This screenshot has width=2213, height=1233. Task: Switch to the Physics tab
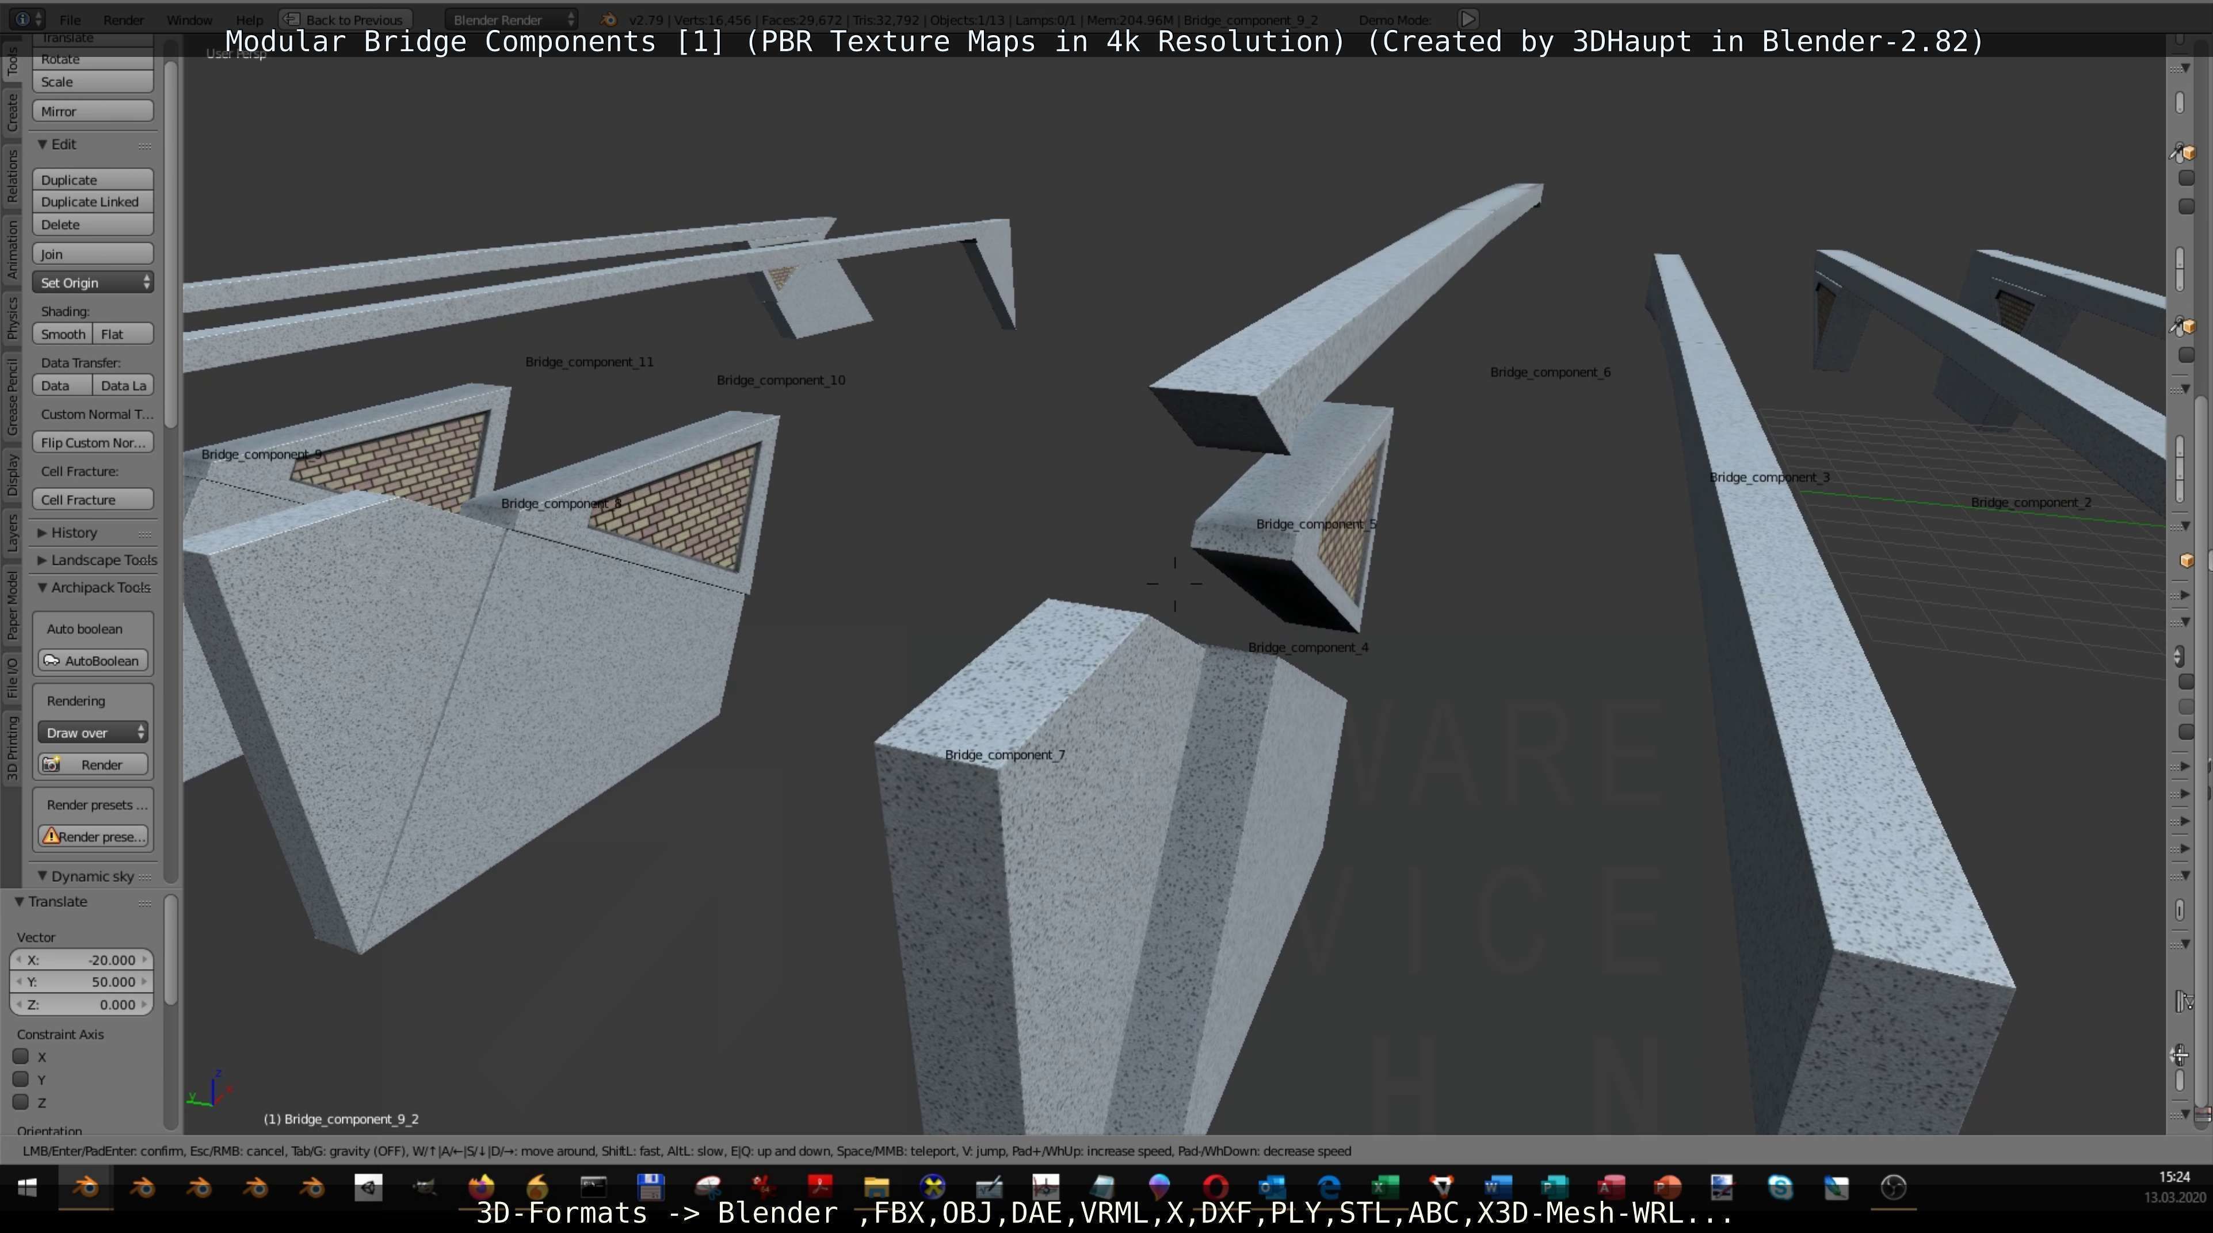tap(12, 319)
